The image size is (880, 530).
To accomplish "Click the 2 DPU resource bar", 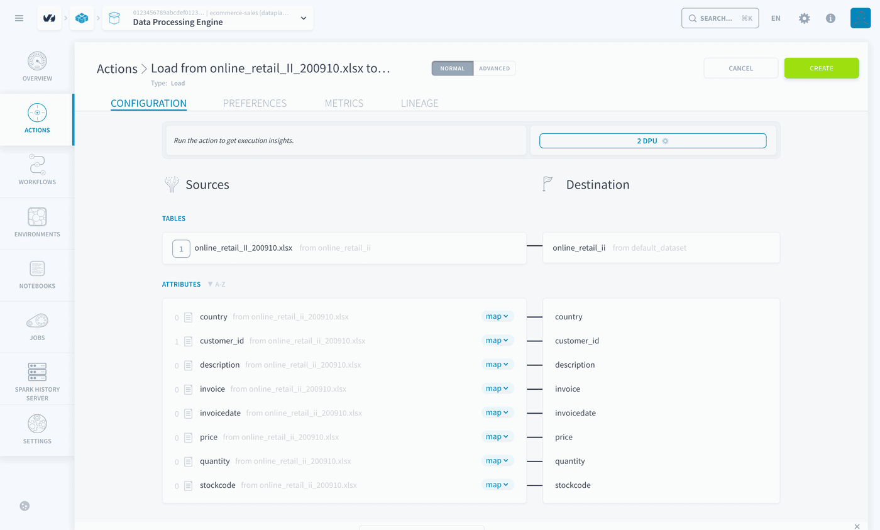I will (x=652, y=141).
